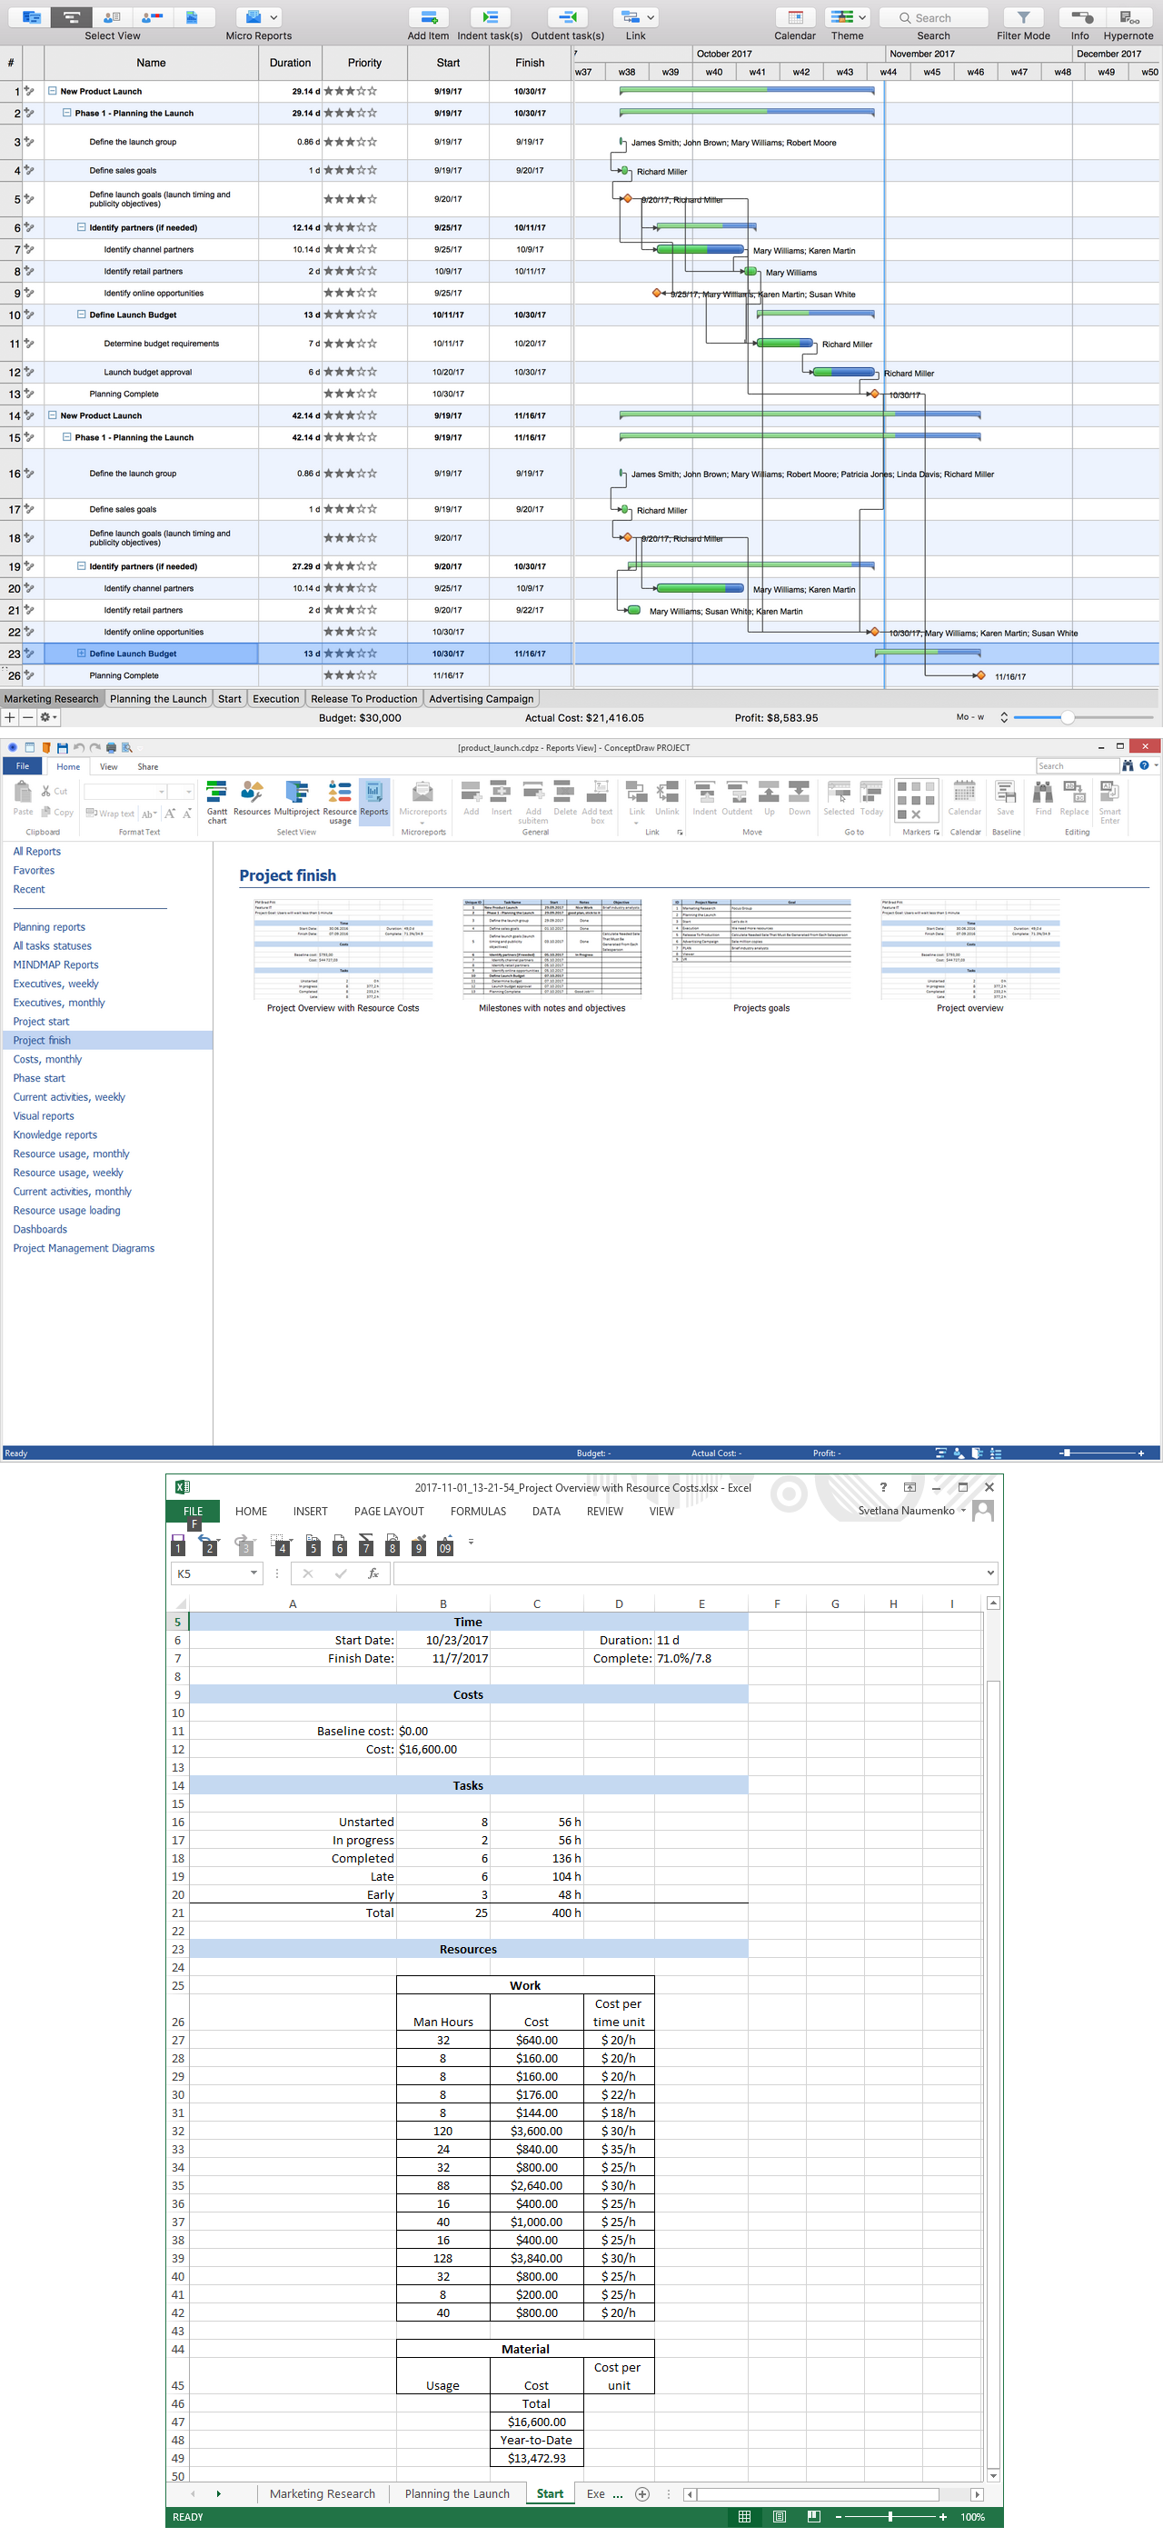Click the Hypernote toolbar icon
Screen dimensions: 1163x2537
pyautogui.click(x=1128, y=18)
